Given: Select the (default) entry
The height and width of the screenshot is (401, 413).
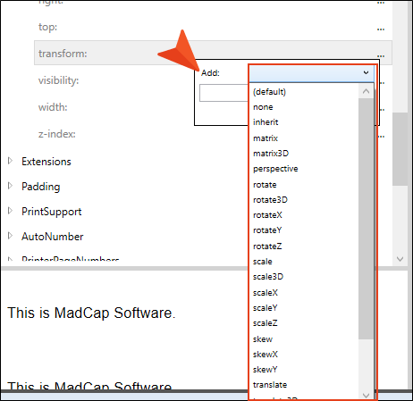Looking at the screenshot, I should point(269,92).
